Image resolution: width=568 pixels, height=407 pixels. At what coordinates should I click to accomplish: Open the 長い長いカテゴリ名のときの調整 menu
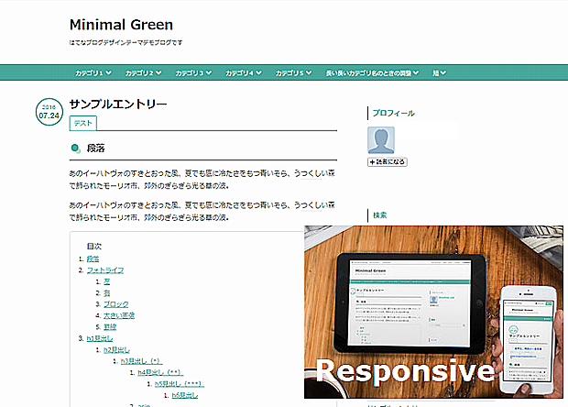coord(375,72)
